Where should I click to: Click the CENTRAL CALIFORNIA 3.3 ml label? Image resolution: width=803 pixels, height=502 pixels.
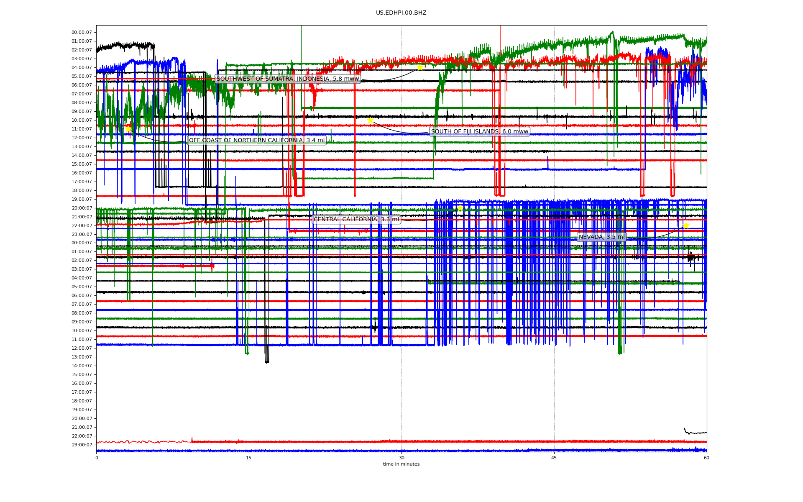(356, 219)
